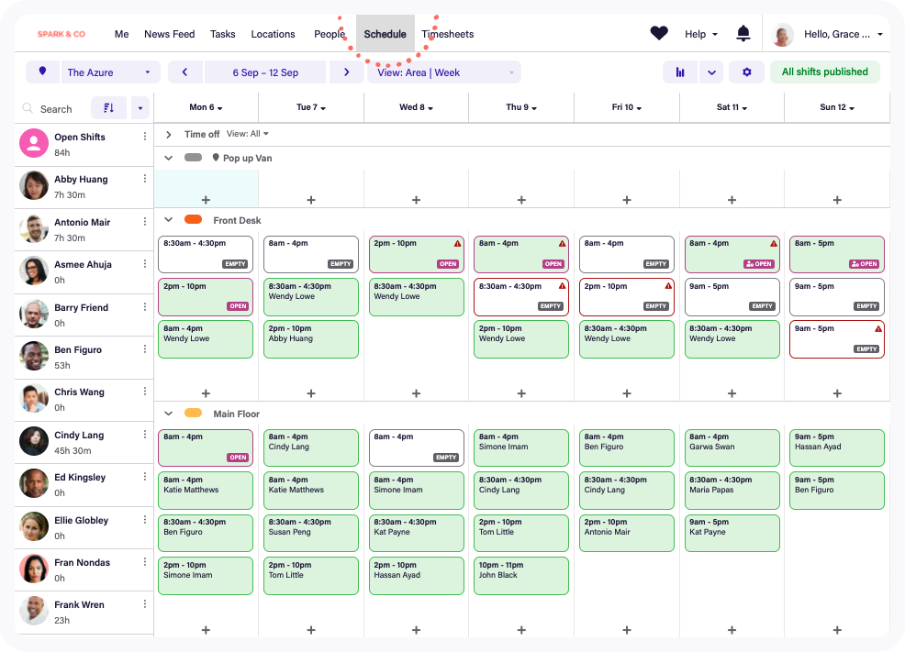Open options menu for Frank Wren

pyautogui.click(x=144, y=604)
